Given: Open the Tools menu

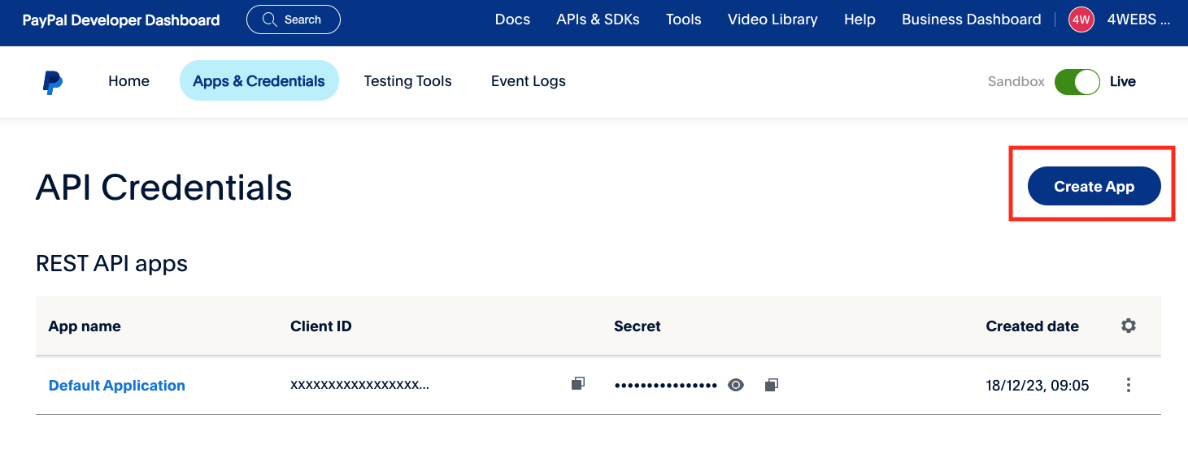Looking at the screenshot, I should tap(683, 19).
